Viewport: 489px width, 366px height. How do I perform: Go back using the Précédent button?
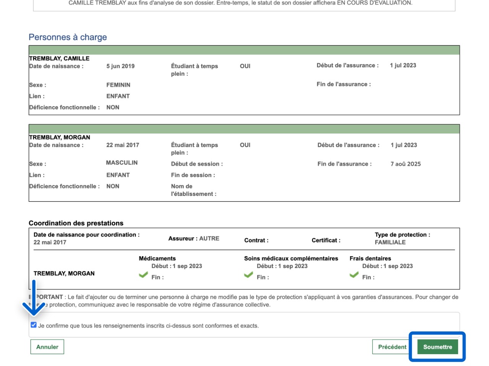click(392, 347)
